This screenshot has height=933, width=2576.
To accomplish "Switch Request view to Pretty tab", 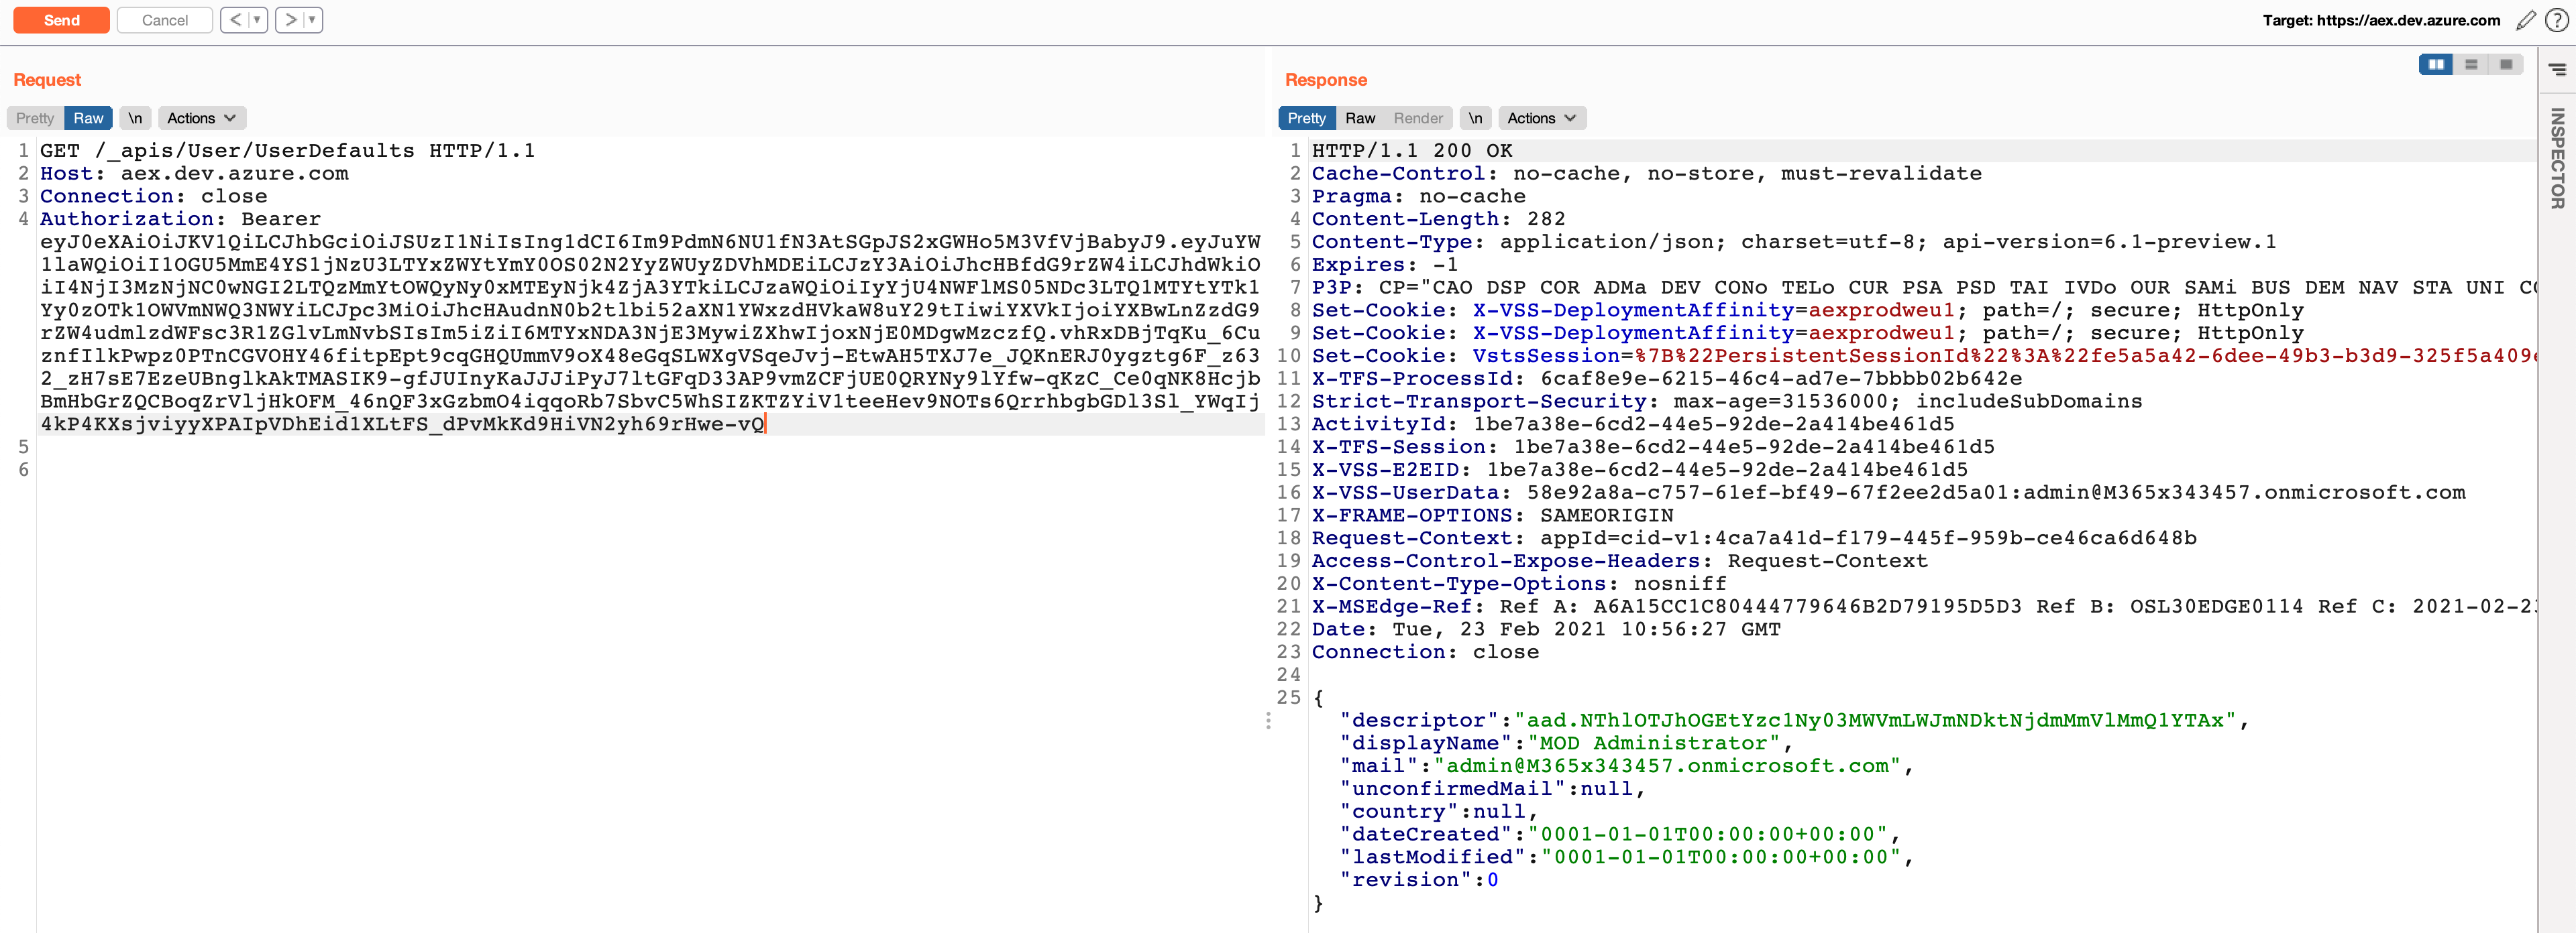I will click(x=35, y=118).
